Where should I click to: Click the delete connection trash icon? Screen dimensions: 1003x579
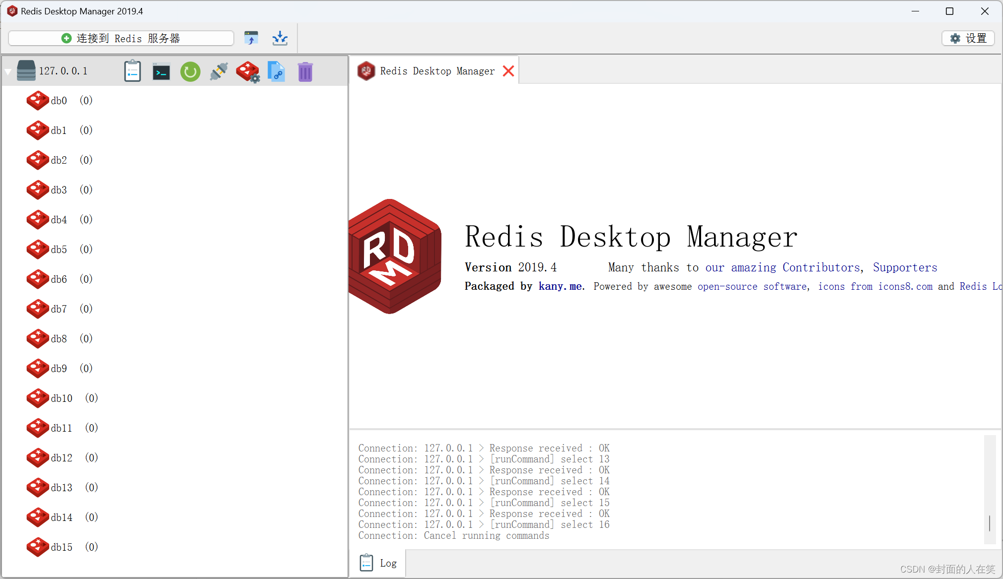[x=304, y=71]
